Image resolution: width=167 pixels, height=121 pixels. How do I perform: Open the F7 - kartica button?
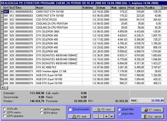click(x=153, y=110)
